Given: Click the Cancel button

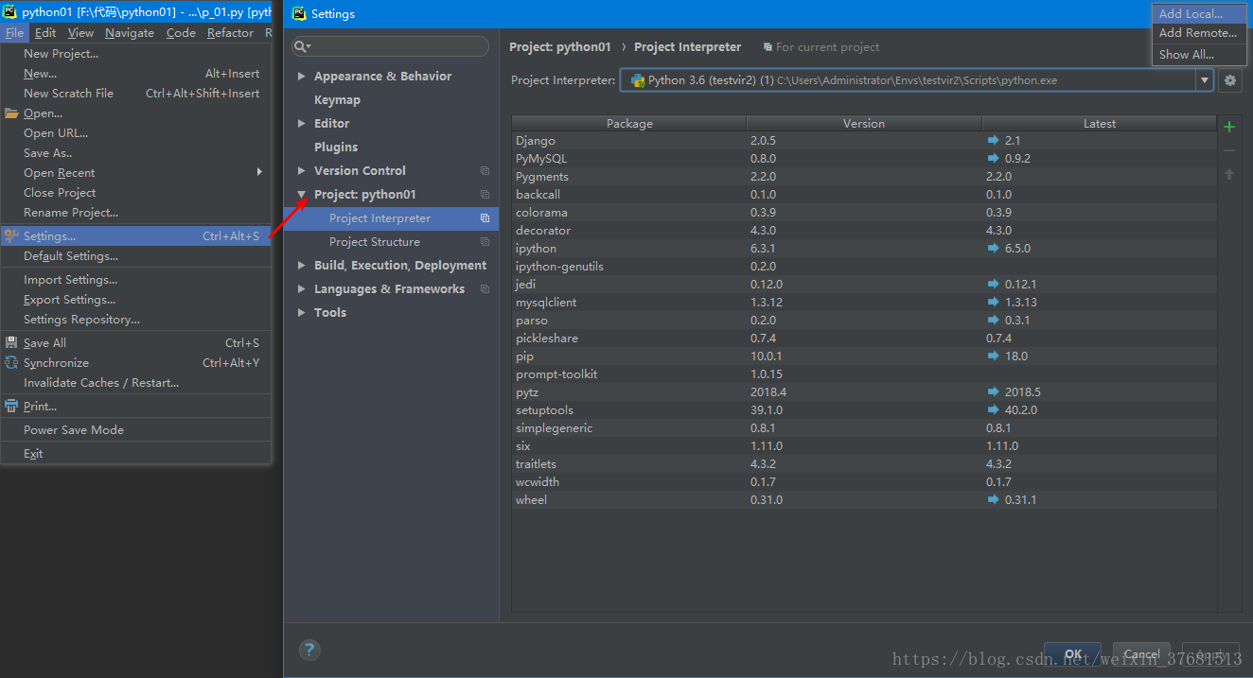Looking at the screenshot, I should pyautogui.click(x=1141, y=654).
